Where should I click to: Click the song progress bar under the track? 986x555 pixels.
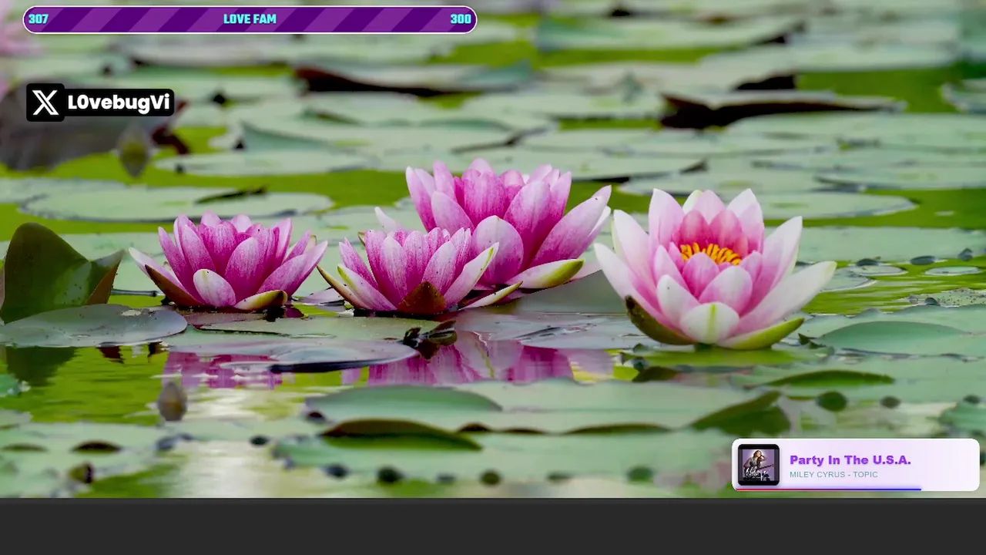pos(829,489)
